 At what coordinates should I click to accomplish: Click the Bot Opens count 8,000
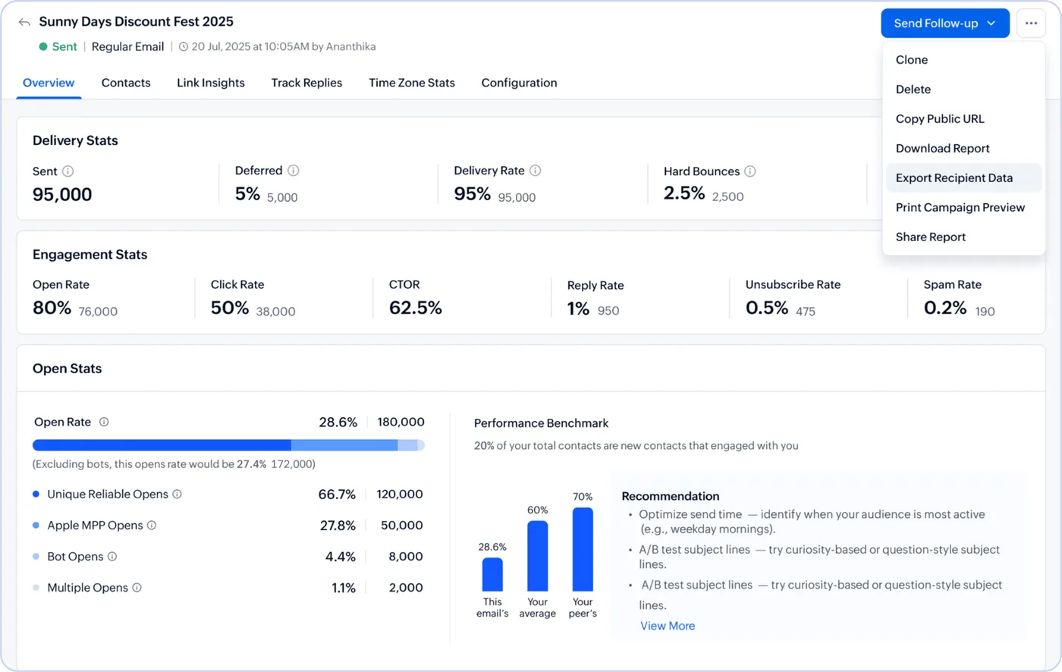tap(406, 556)
